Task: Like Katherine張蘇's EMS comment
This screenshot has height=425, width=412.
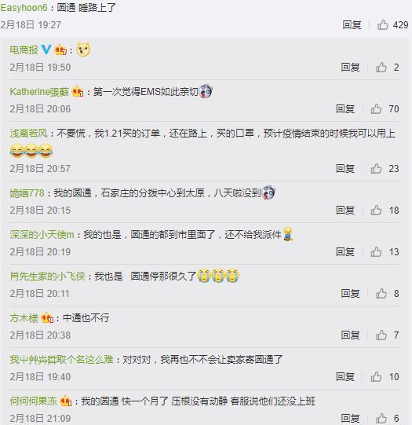Action: (376, 109)
